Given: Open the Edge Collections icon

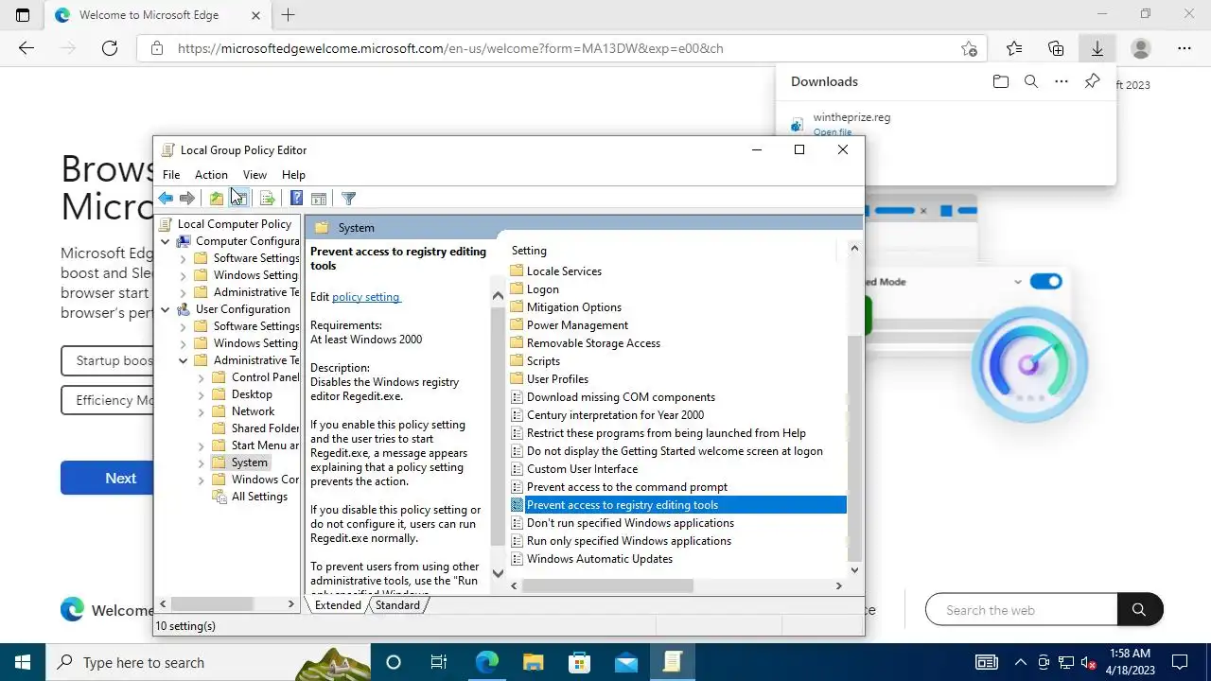Looking at the screenshot, I should click(x=1056, y=48).
